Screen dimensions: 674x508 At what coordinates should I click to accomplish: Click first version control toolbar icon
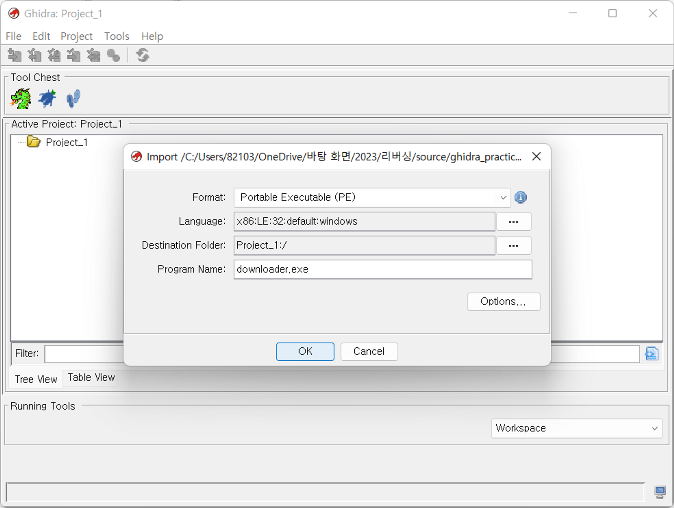click(15, 55)
